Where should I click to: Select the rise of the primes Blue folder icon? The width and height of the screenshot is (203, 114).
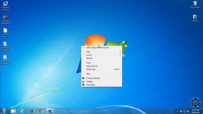coord(5,60)
